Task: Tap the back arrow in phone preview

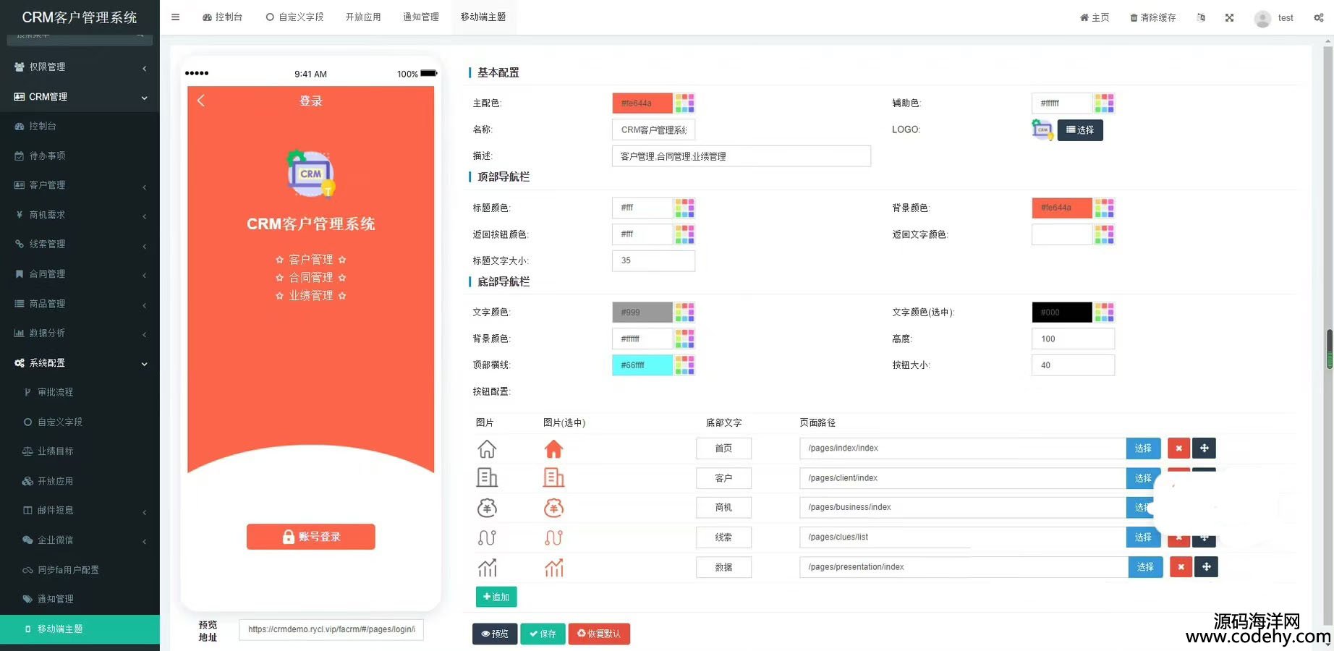Action: click(201, 101)
